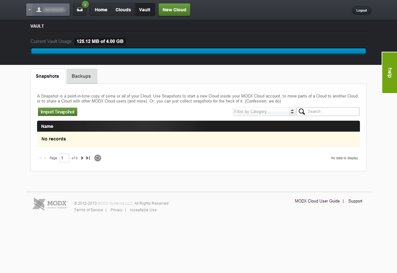Click the '125.12 MB of 4.00 GB' usage value
The image size is (397, 273).
click(100, 41)
